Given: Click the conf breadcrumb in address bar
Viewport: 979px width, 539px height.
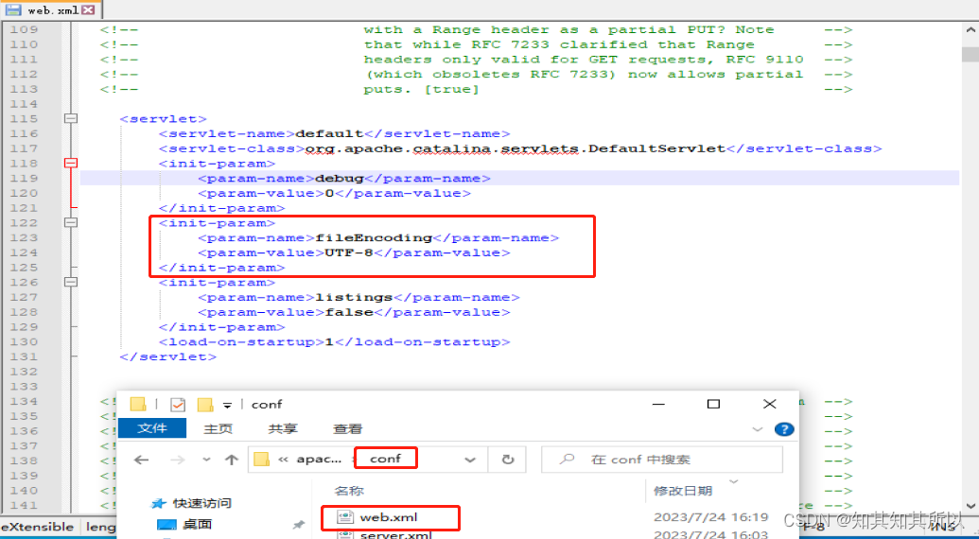Looking at the screenshot, I should [385, 460].
